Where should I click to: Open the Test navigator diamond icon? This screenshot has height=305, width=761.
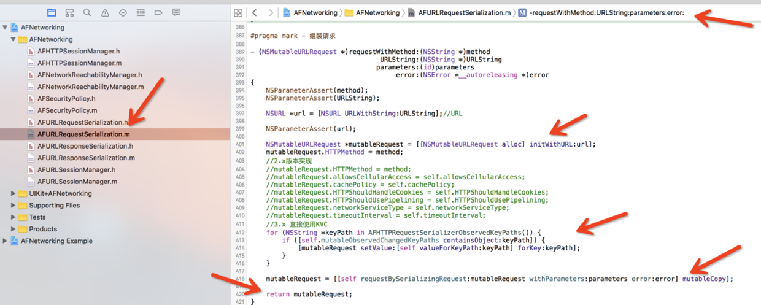pyautogui.click(x=123, y=12)
